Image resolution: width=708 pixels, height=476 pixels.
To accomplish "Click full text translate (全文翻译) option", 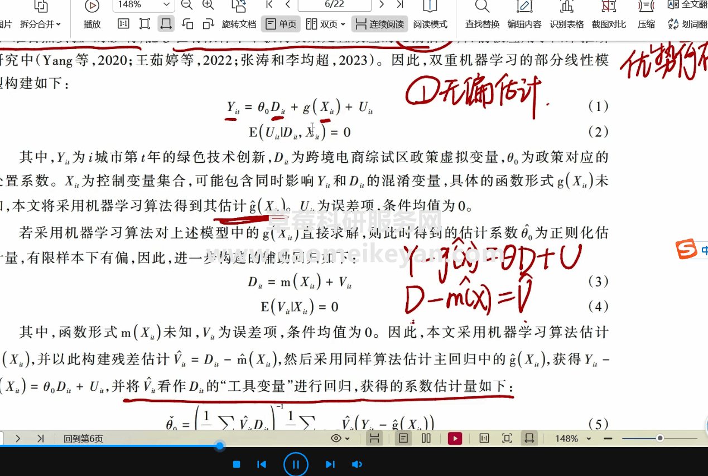I will coord(687,4).
